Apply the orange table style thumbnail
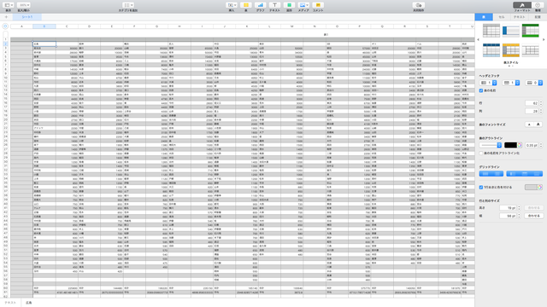The image size is (547, 307). click(x=511, y=50)
